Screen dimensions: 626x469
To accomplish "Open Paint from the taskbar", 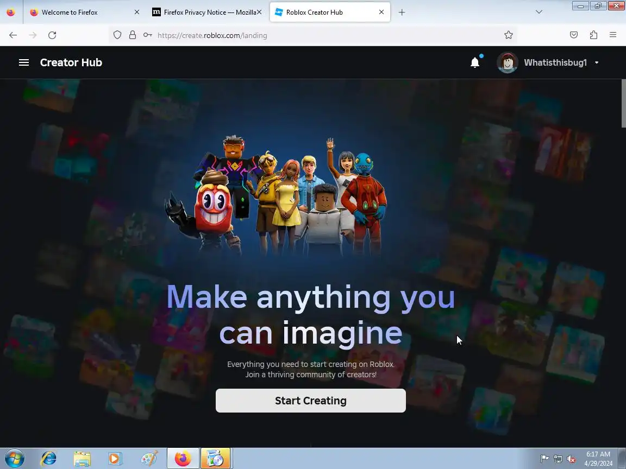I will (149, 459).
